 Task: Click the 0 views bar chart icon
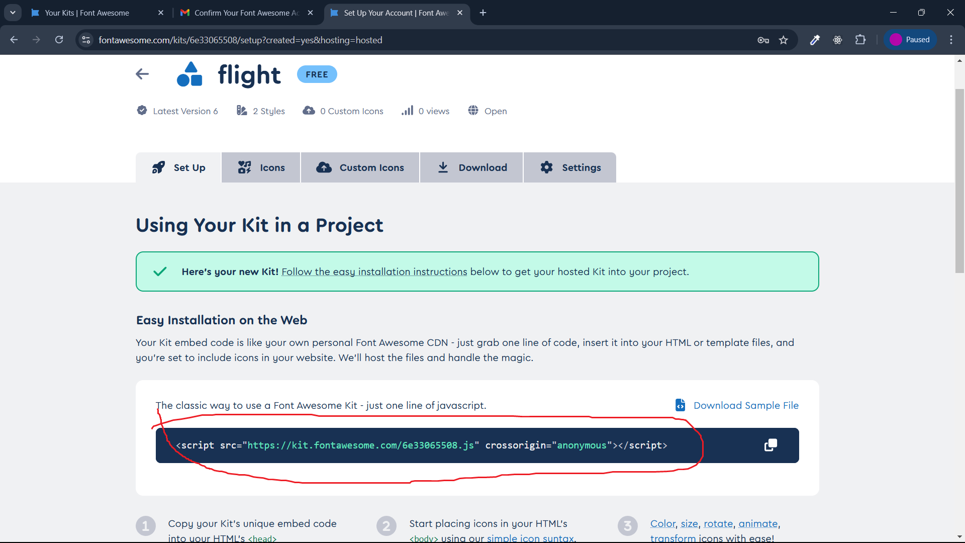pos(407,110)
